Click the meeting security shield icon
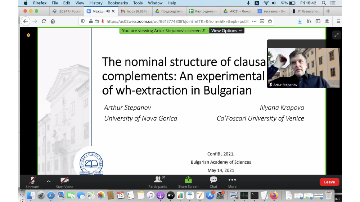The image size is (360, 202). click(x=28, y=35)
